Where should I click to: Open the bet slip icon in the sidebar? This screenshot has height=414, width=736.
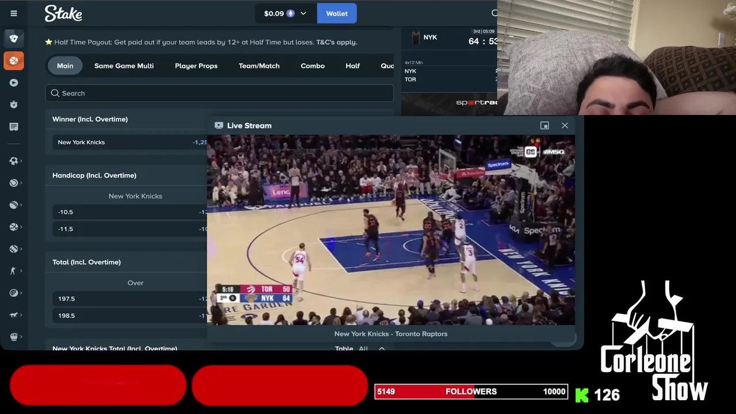(14, 126)
